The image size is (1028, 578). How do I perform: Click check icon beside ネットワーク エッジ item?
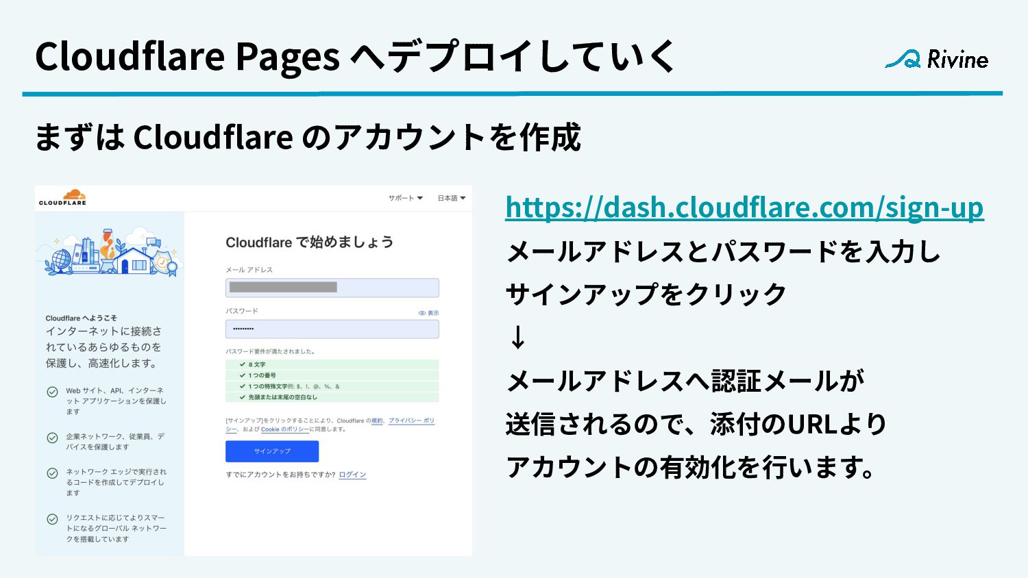(x=52, y=473)
